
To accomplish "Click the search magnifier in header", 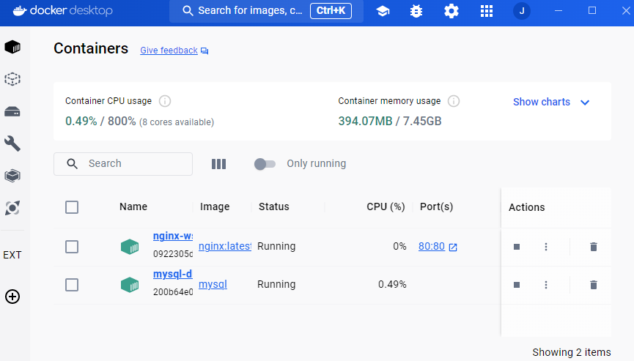I will pos(188,10).
